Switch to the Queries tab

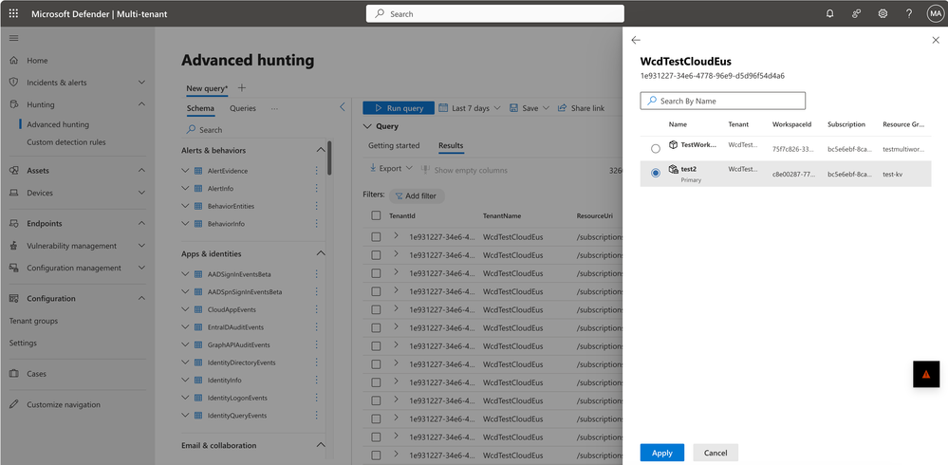pyautogui.click(x=242, y=108)
